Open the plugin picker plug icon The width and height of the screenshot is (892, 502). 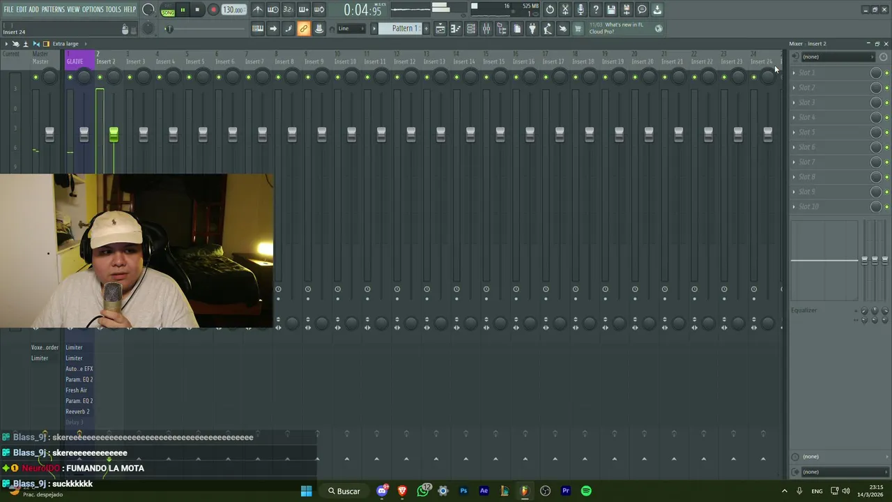tap(532, 29)
